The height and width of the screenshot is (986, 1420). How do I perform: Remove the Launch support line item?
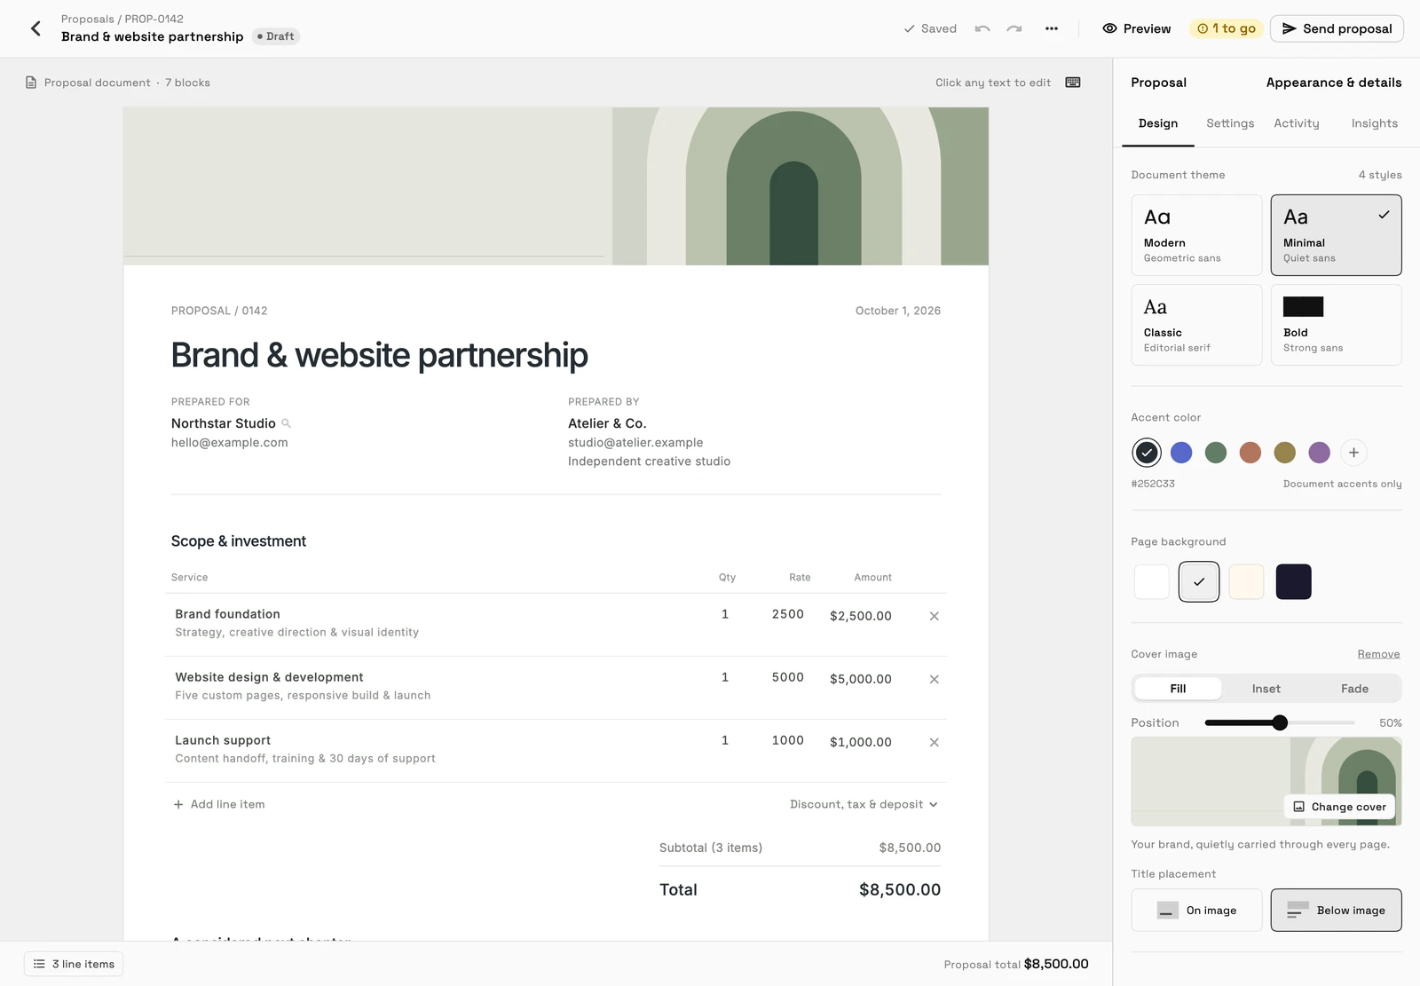pyautogui.click(x=934, y=742)
